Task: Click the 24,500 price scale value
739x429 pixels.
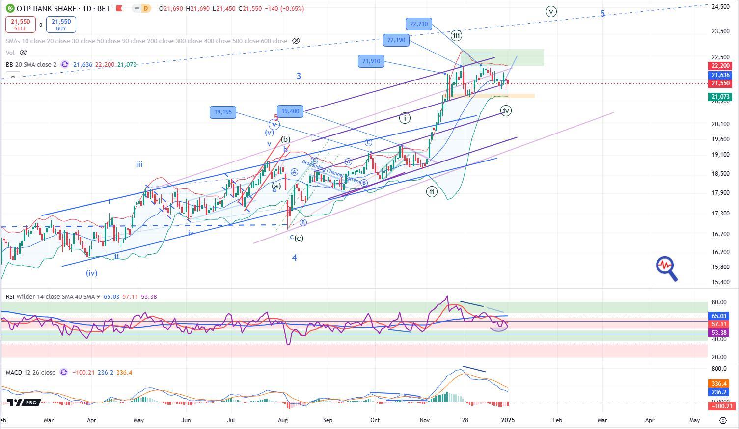Action: (720, 6)
